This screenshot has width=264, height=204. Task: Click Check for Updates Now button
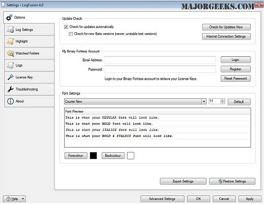click(226, 27)
